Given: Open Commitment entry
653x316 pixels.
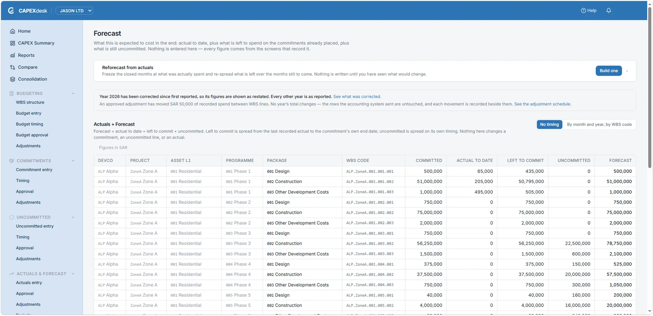Looking at the screenshot, I should [x=34, y=170].
